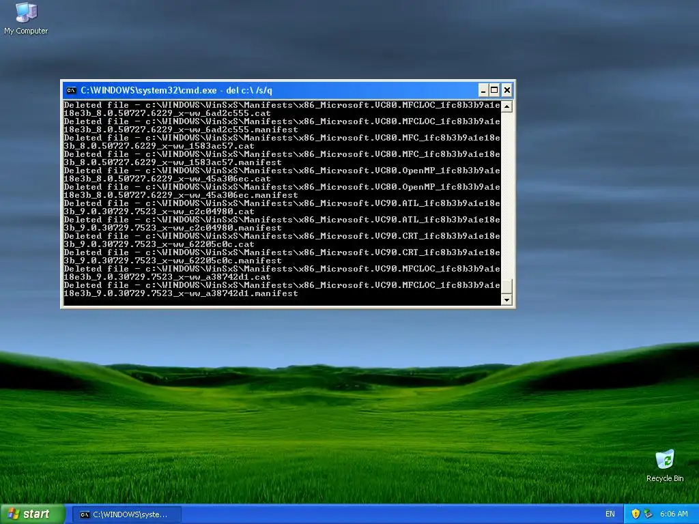Click the 'Recycle Bin' icon label text

(x=665, y=478)
